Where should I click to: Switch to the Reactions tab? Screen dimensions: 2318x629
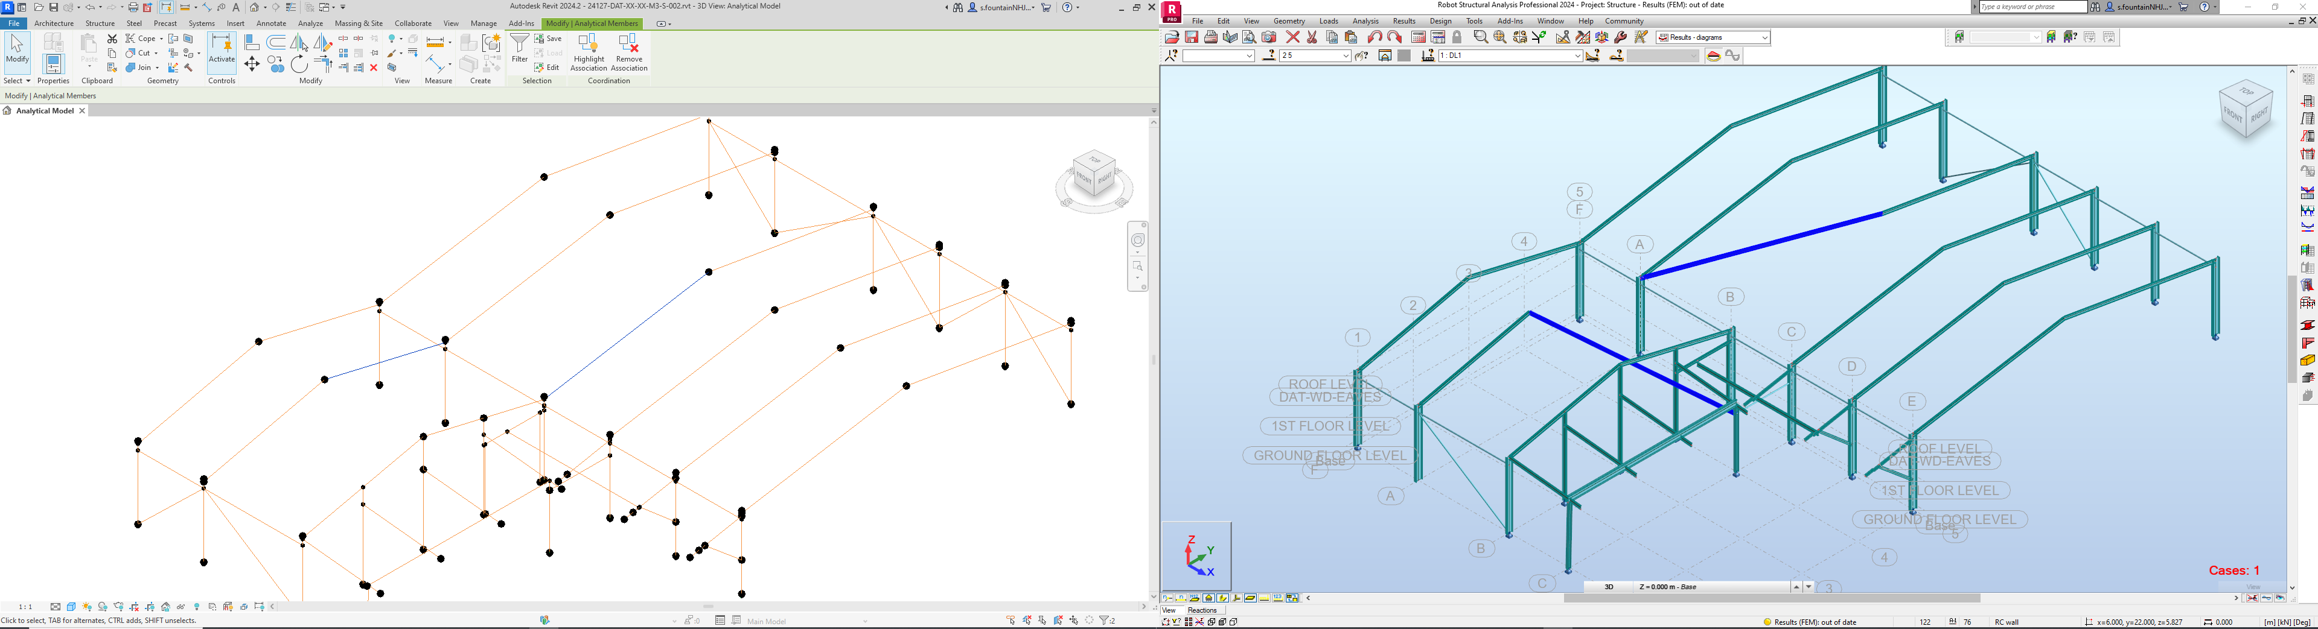point(1203,609)
